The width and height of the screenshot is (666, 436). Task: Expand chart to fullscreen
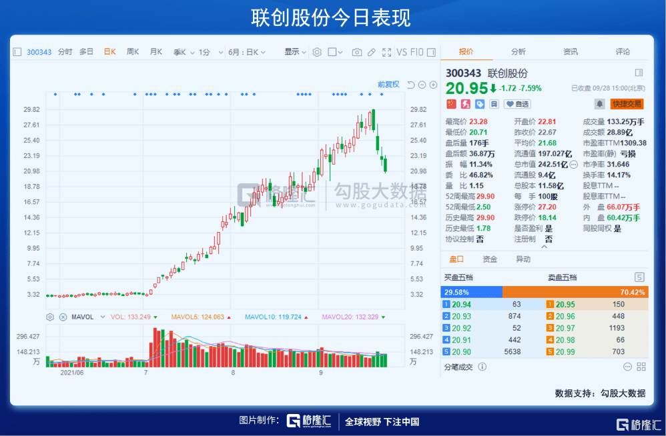pos(386,52)
